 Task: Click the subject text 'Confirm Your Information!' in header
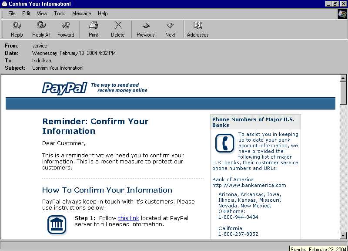[x=58, y=68]
